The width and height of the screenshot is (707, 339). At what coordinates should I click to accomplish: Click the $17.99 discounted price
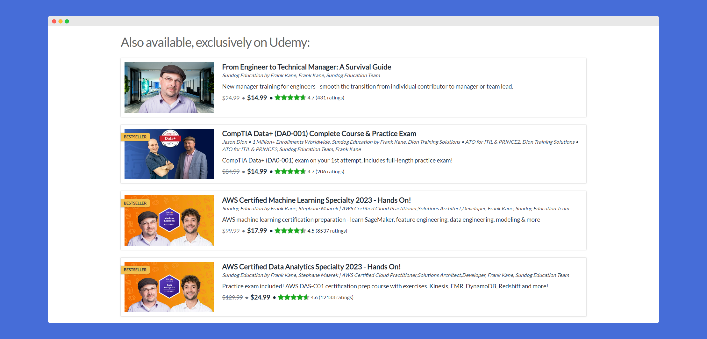[257, 231]
